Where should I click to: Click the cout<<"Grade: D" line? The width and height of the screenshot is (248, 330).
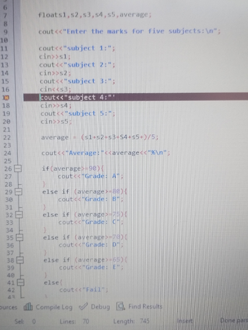tap(91, 245)
